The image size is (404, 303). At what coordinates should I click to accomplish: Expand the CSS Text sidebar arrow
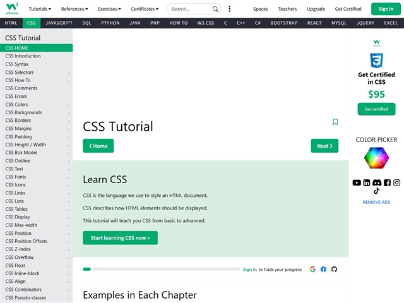[69, 170]
